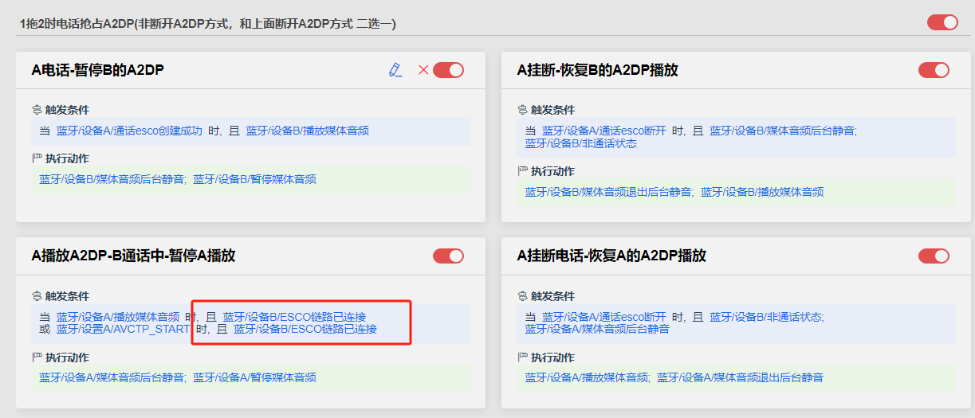975x418 pixels.
Task: Open 蓝牙/设备B/播放媒体音频 condition in A电话-暂停B的A2DP card
Action: click(x=307, y=131)
